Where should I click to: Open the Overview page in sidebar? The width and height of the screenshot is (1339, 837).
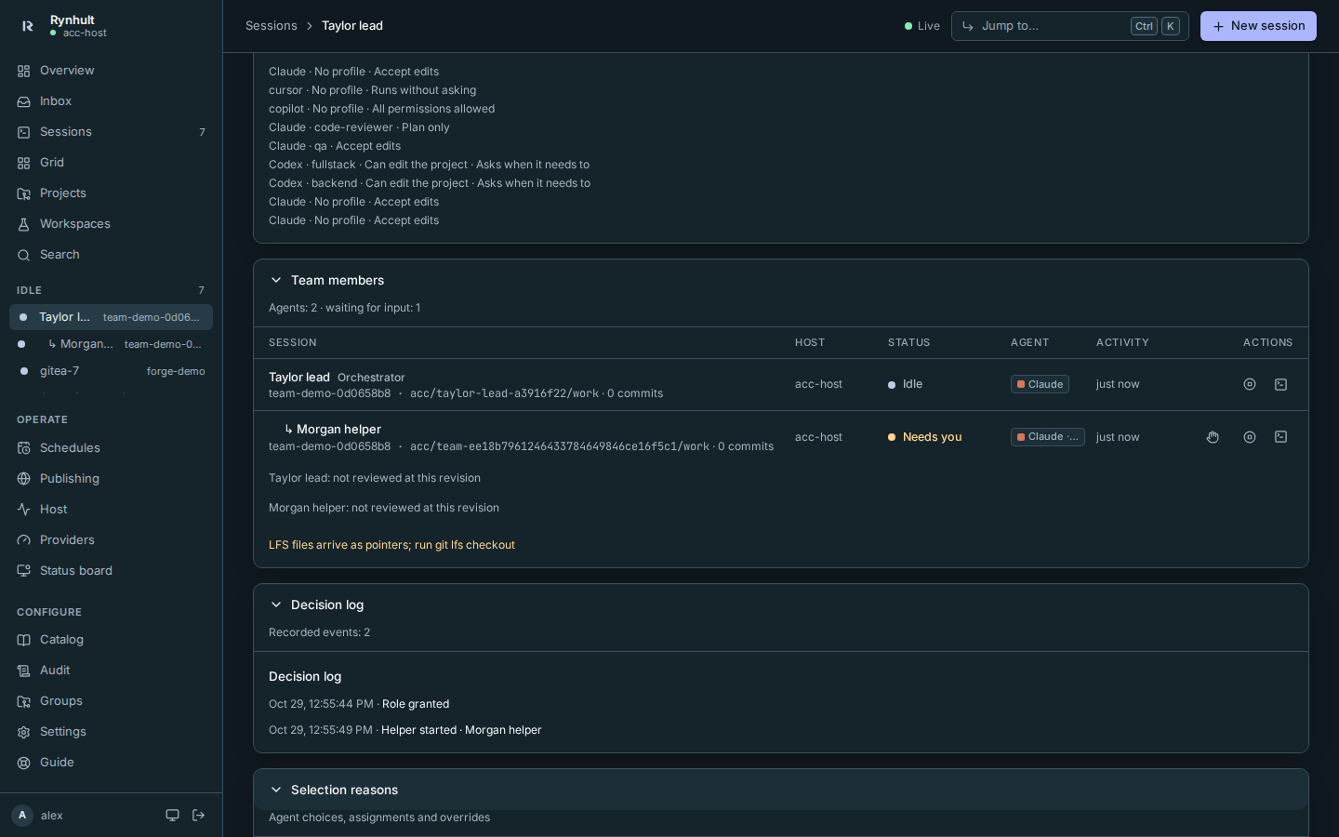111,71
